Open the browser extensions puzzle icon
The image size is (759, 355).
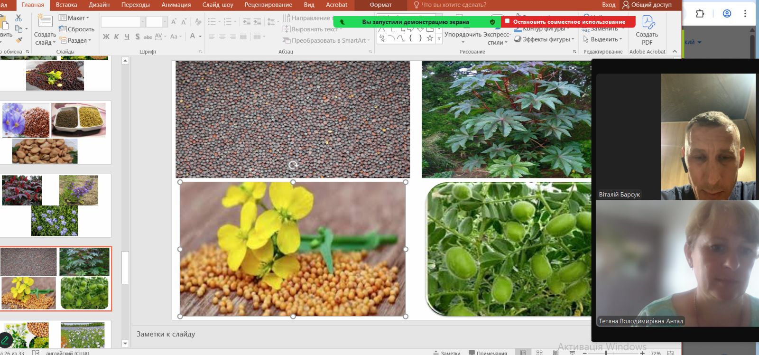pyautogui.click(x=700, y=13)
